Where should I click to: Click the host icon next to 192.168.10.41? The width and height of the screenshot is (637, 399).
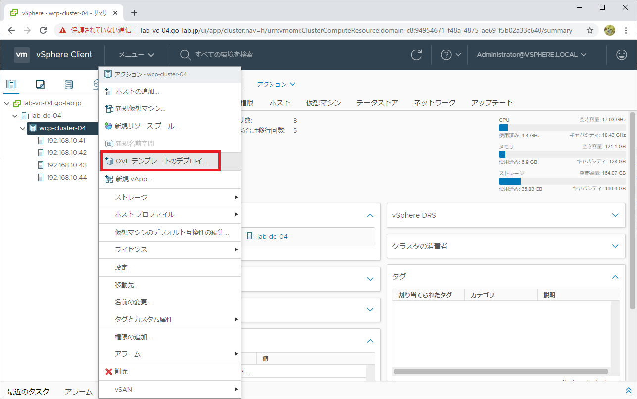(41, 141)
